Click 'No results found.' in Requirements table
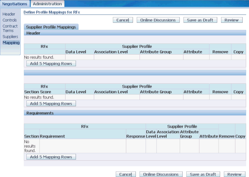Viewport: 249px width, 177px height. 30,146
